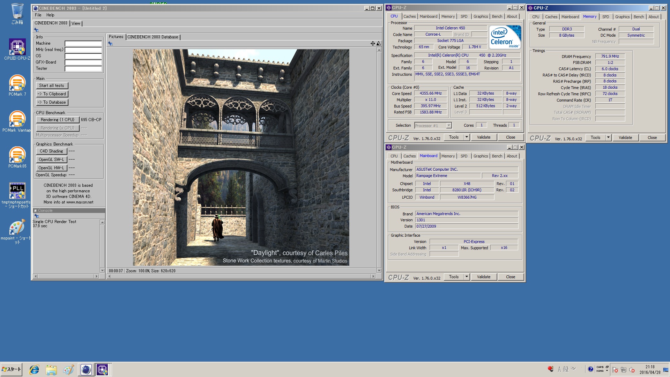Click the IME input mode 'A' indicator

559,369
